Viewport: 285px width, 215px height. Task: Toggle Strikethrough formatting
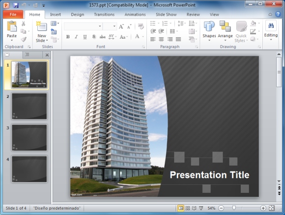(103, 37)
